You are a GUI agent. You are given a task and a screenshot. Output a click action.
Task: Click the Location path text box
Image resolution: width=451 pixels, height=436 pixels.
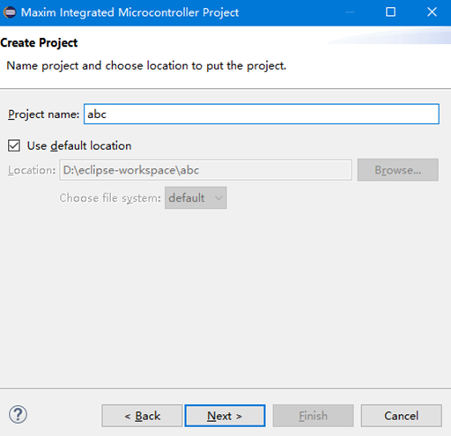(x=205, y=170)
